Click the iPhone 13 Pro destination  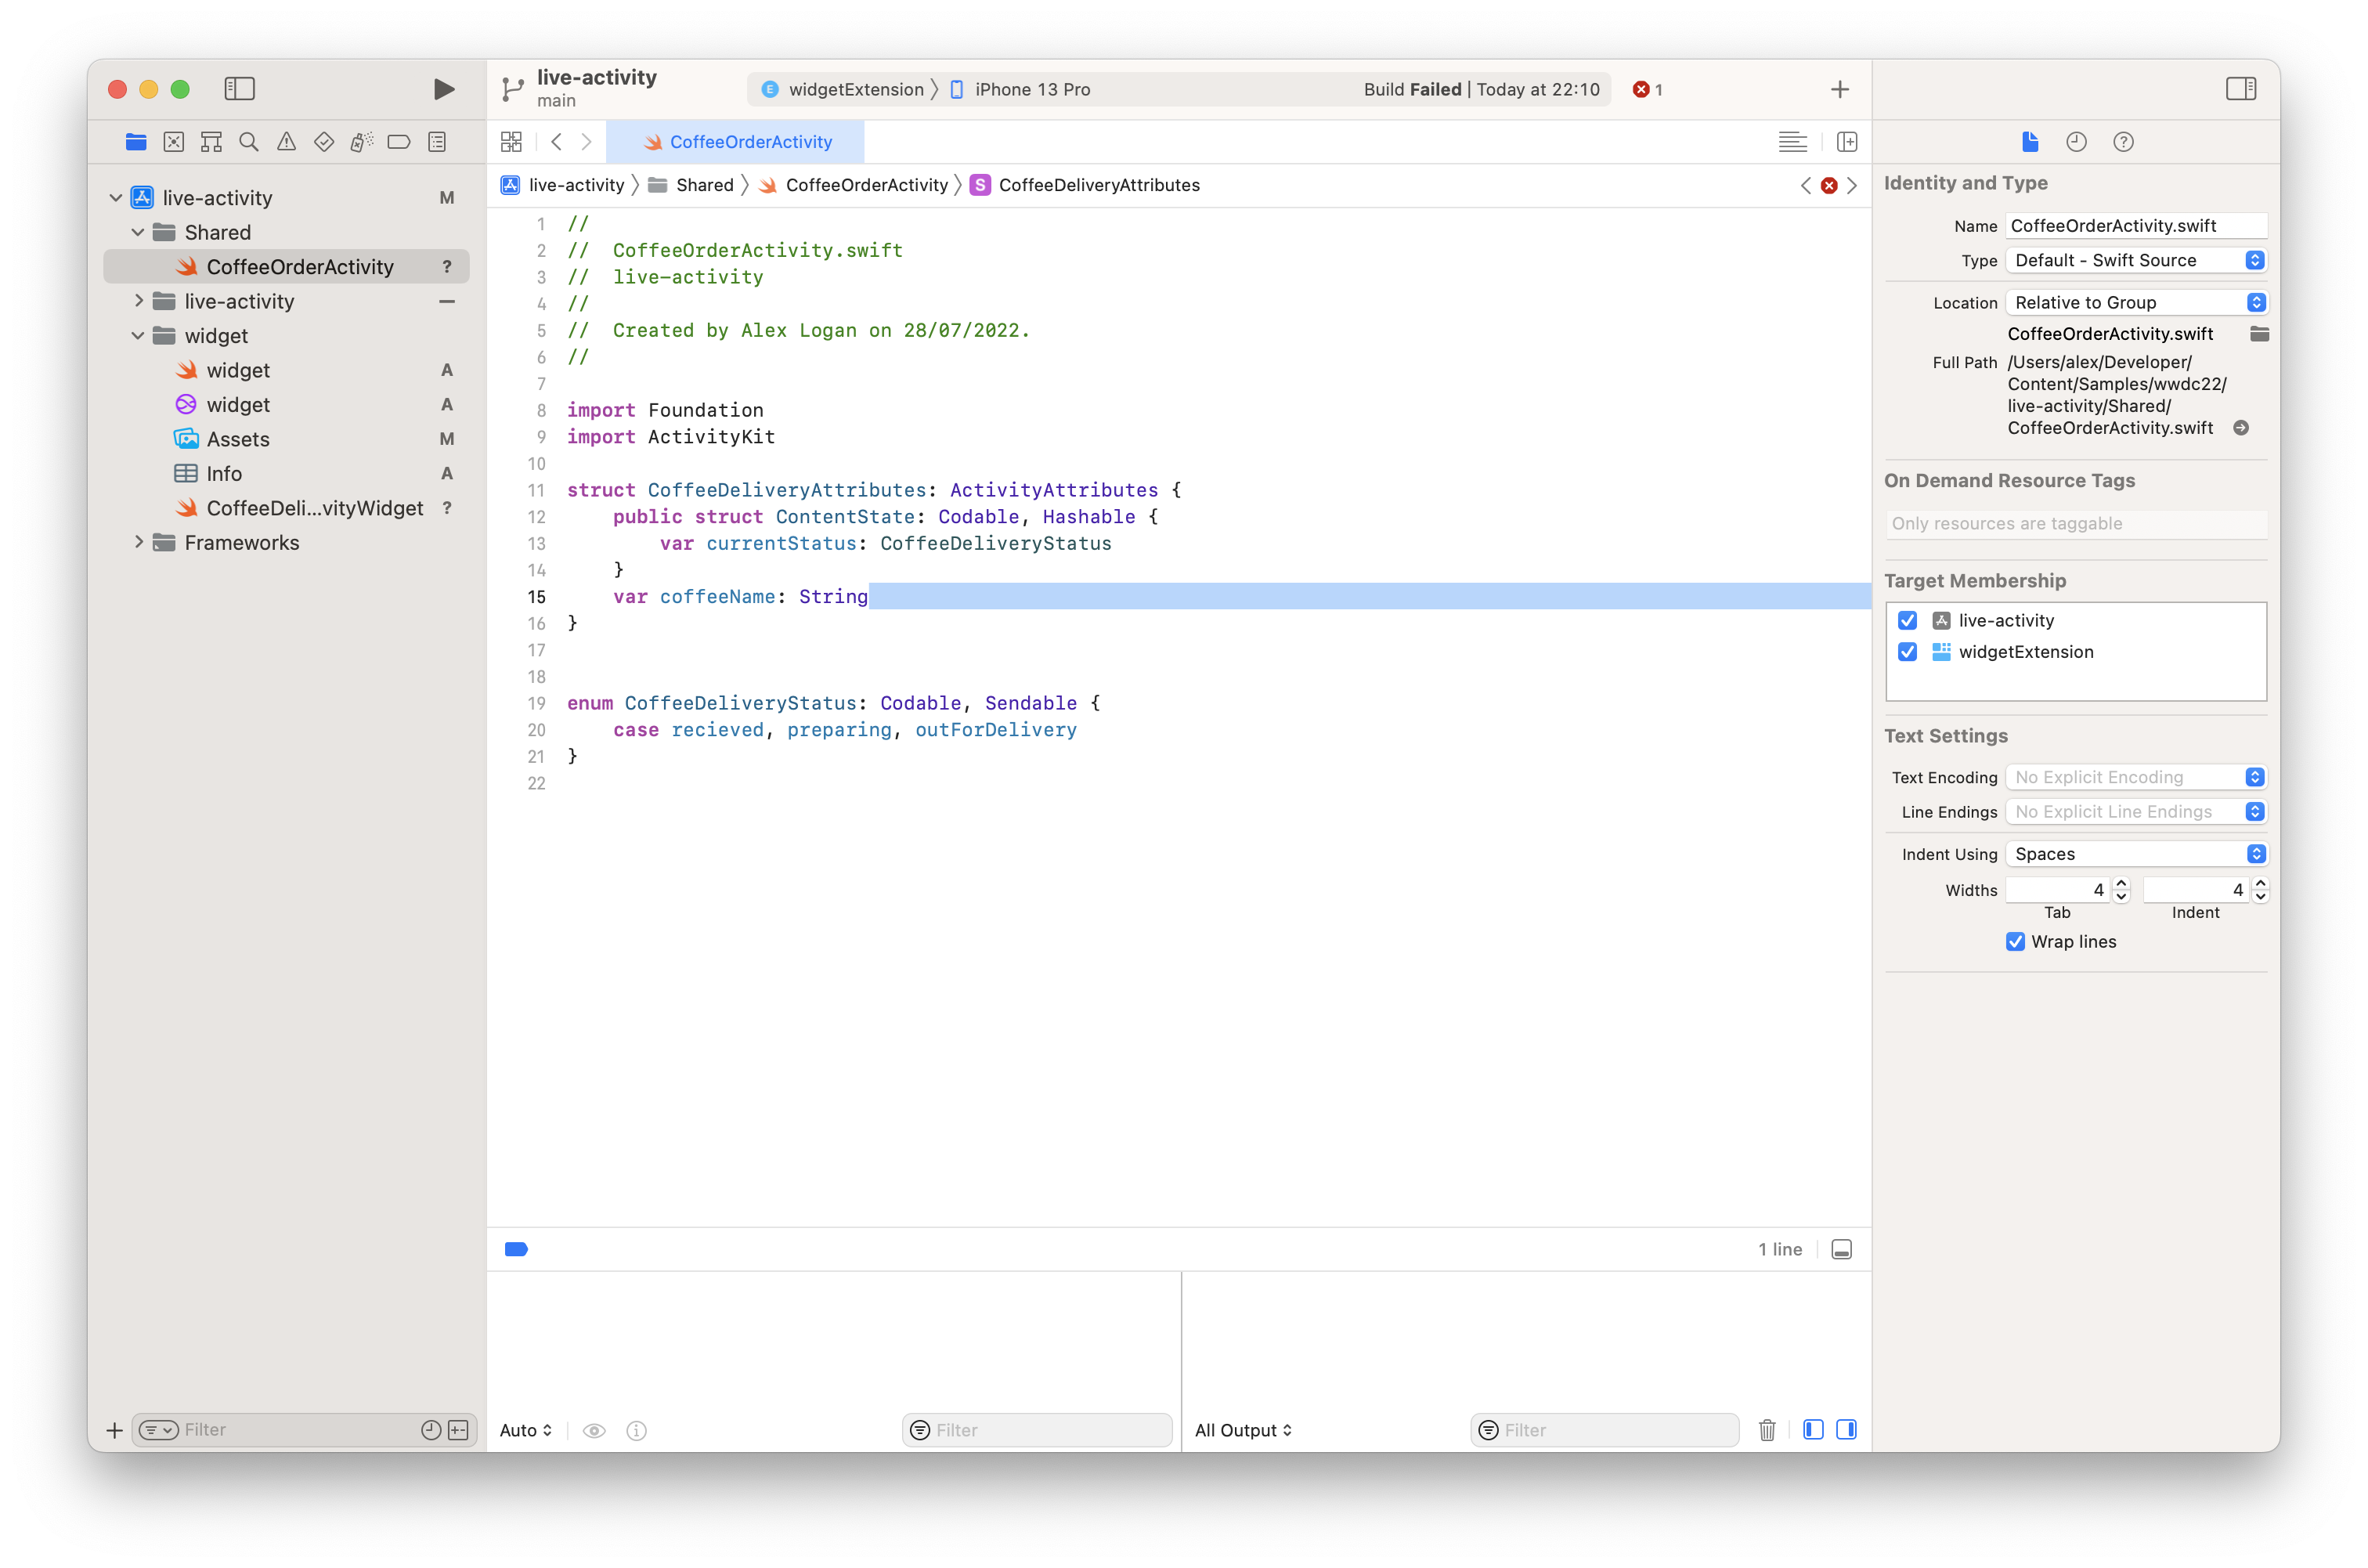(1031, 89)
